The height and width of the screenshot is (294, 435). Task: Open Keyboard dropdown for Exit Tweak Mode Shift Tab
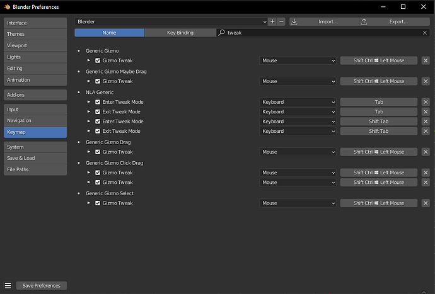tap(298, 131)
